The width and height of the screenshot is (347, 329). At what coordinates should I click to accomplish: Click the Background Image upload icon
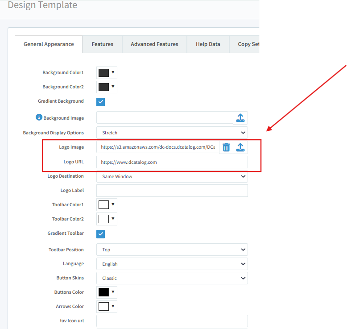click(x=240, y=118)
